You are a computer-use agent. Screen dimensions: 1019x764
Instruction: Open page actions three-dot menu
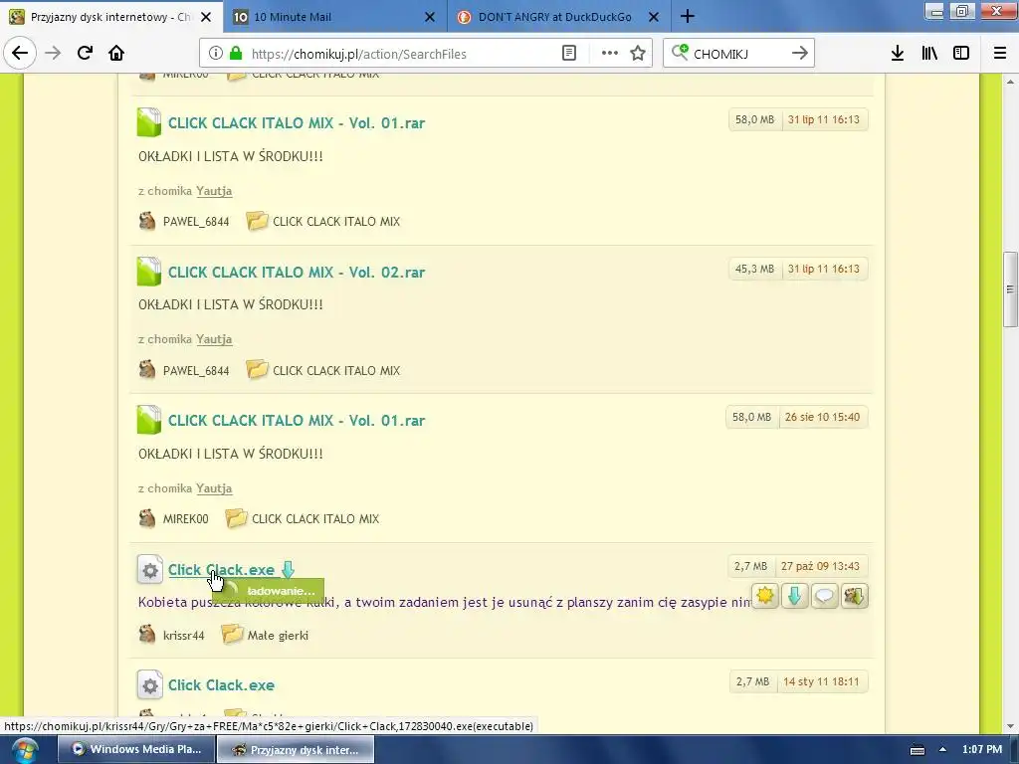pos(610,54)
